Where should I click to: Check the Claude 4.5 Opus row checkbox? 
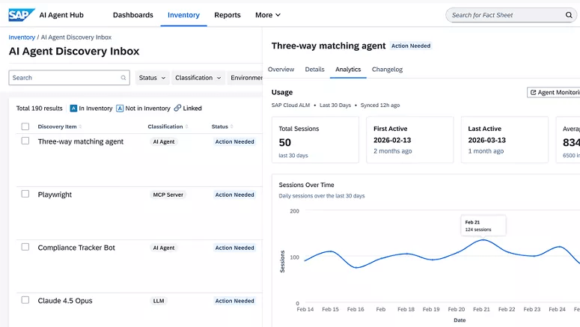pyautogui.click(x=25, y=300)
